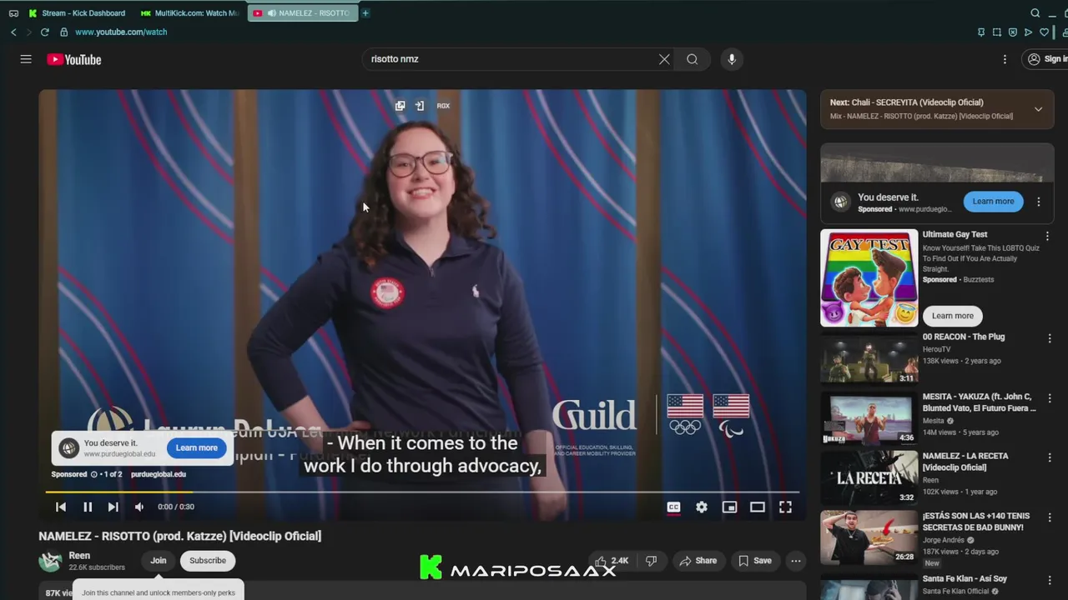
Task: Pause the video
Action: 88,507
